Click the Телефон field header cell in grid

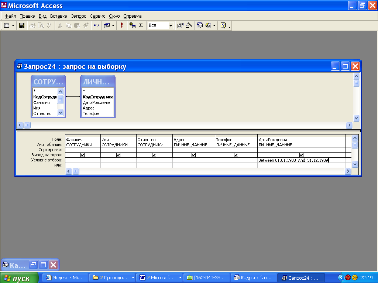click(236, 140)
